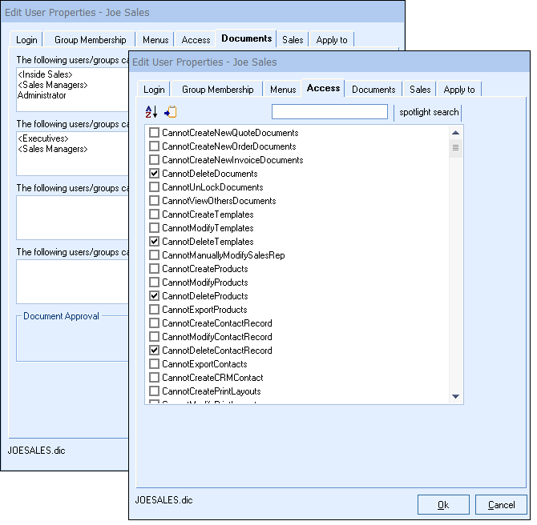
Task: Uncheck CannotDeleteDocuments checkbox
Action: pos(155,174)
